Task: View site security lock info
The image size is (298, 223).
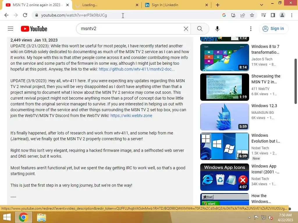Action: click(x=36, y=15)
